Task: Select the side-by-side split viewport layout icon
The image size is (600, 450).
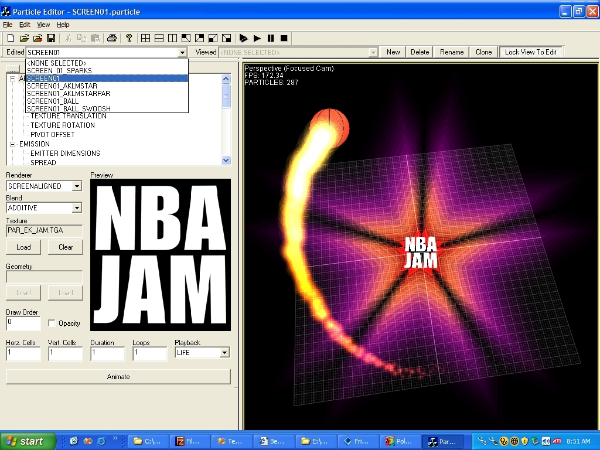Action: [x=172, y=38]
